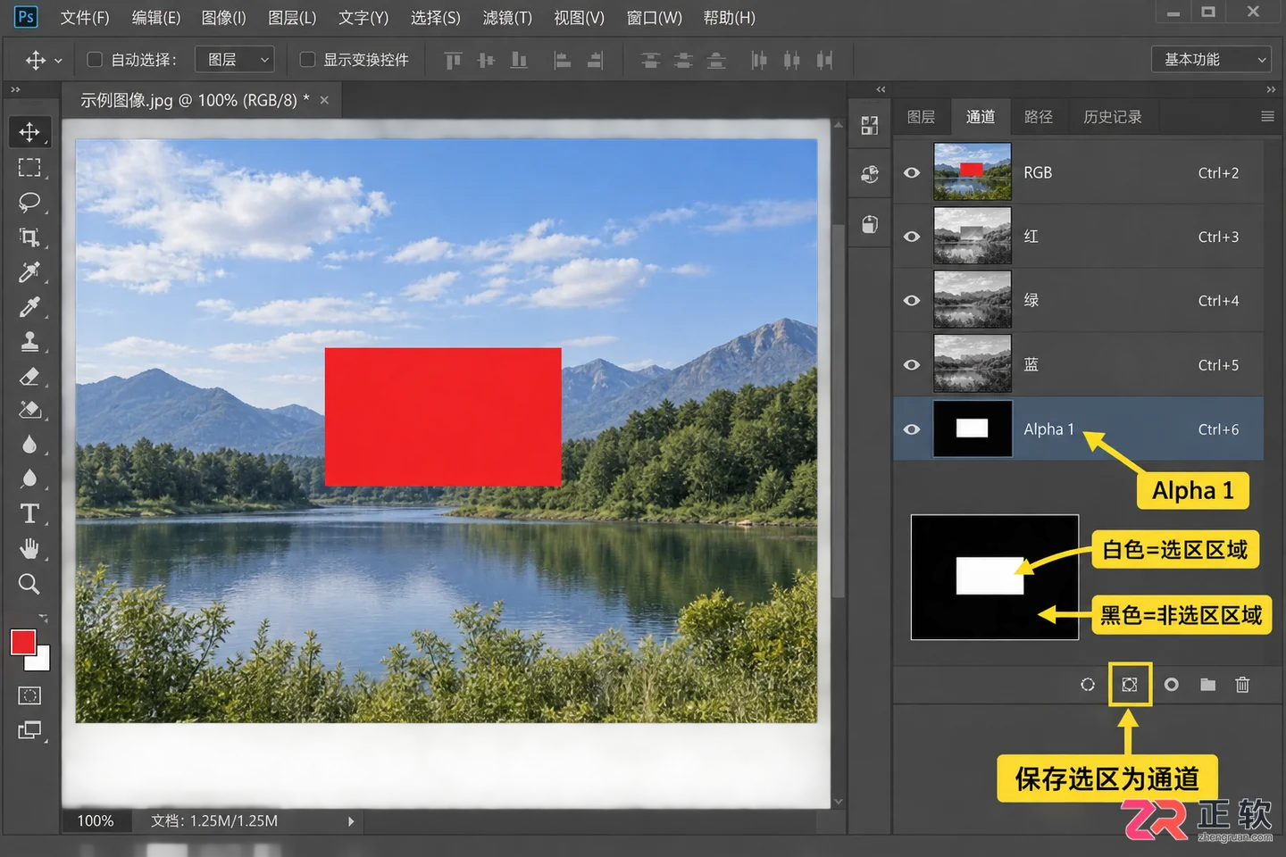The height and width of the screenshot is (857, 1286).
Task: Hide the RGB channel
Action: [912, 172]
